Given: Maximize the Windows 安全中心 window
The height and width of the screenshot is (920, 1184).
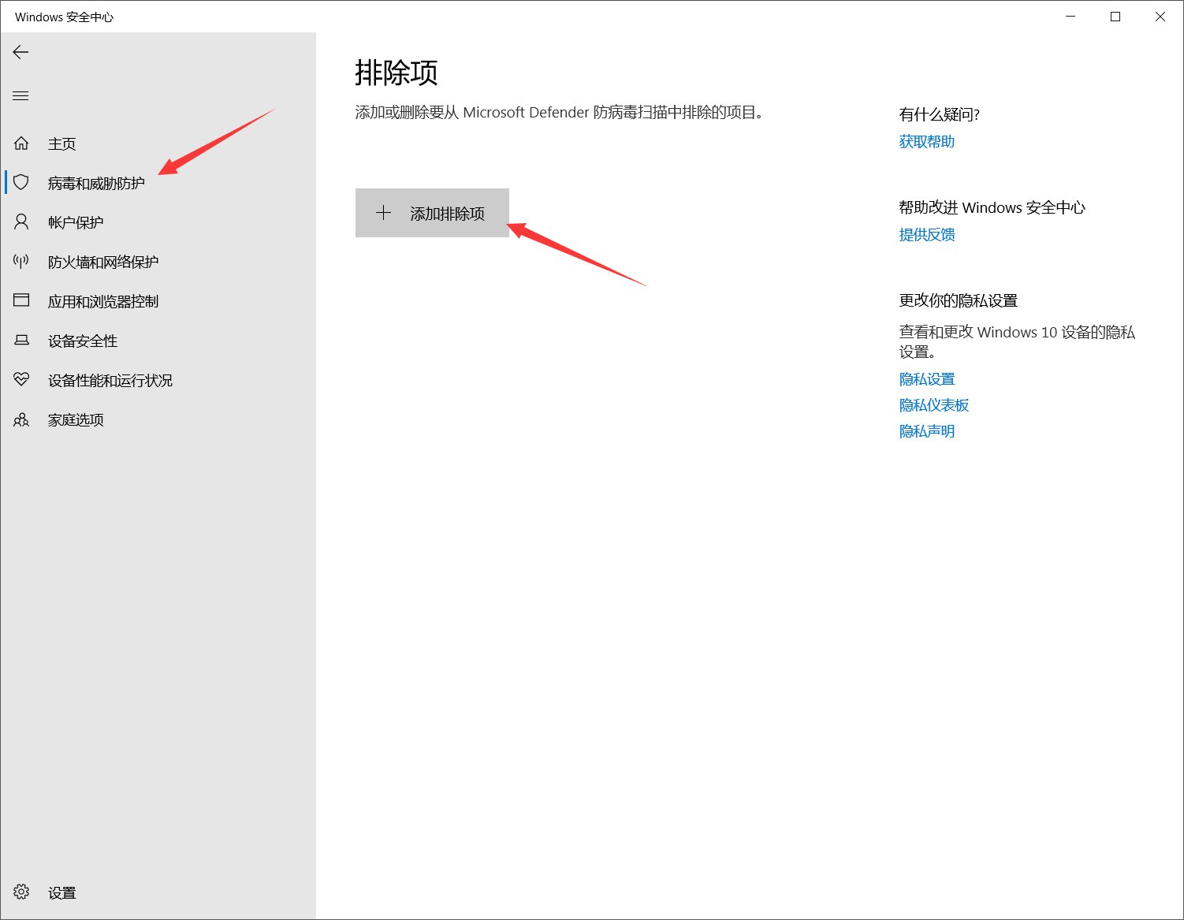Looking at the screenshot, I should (1115, 17).
